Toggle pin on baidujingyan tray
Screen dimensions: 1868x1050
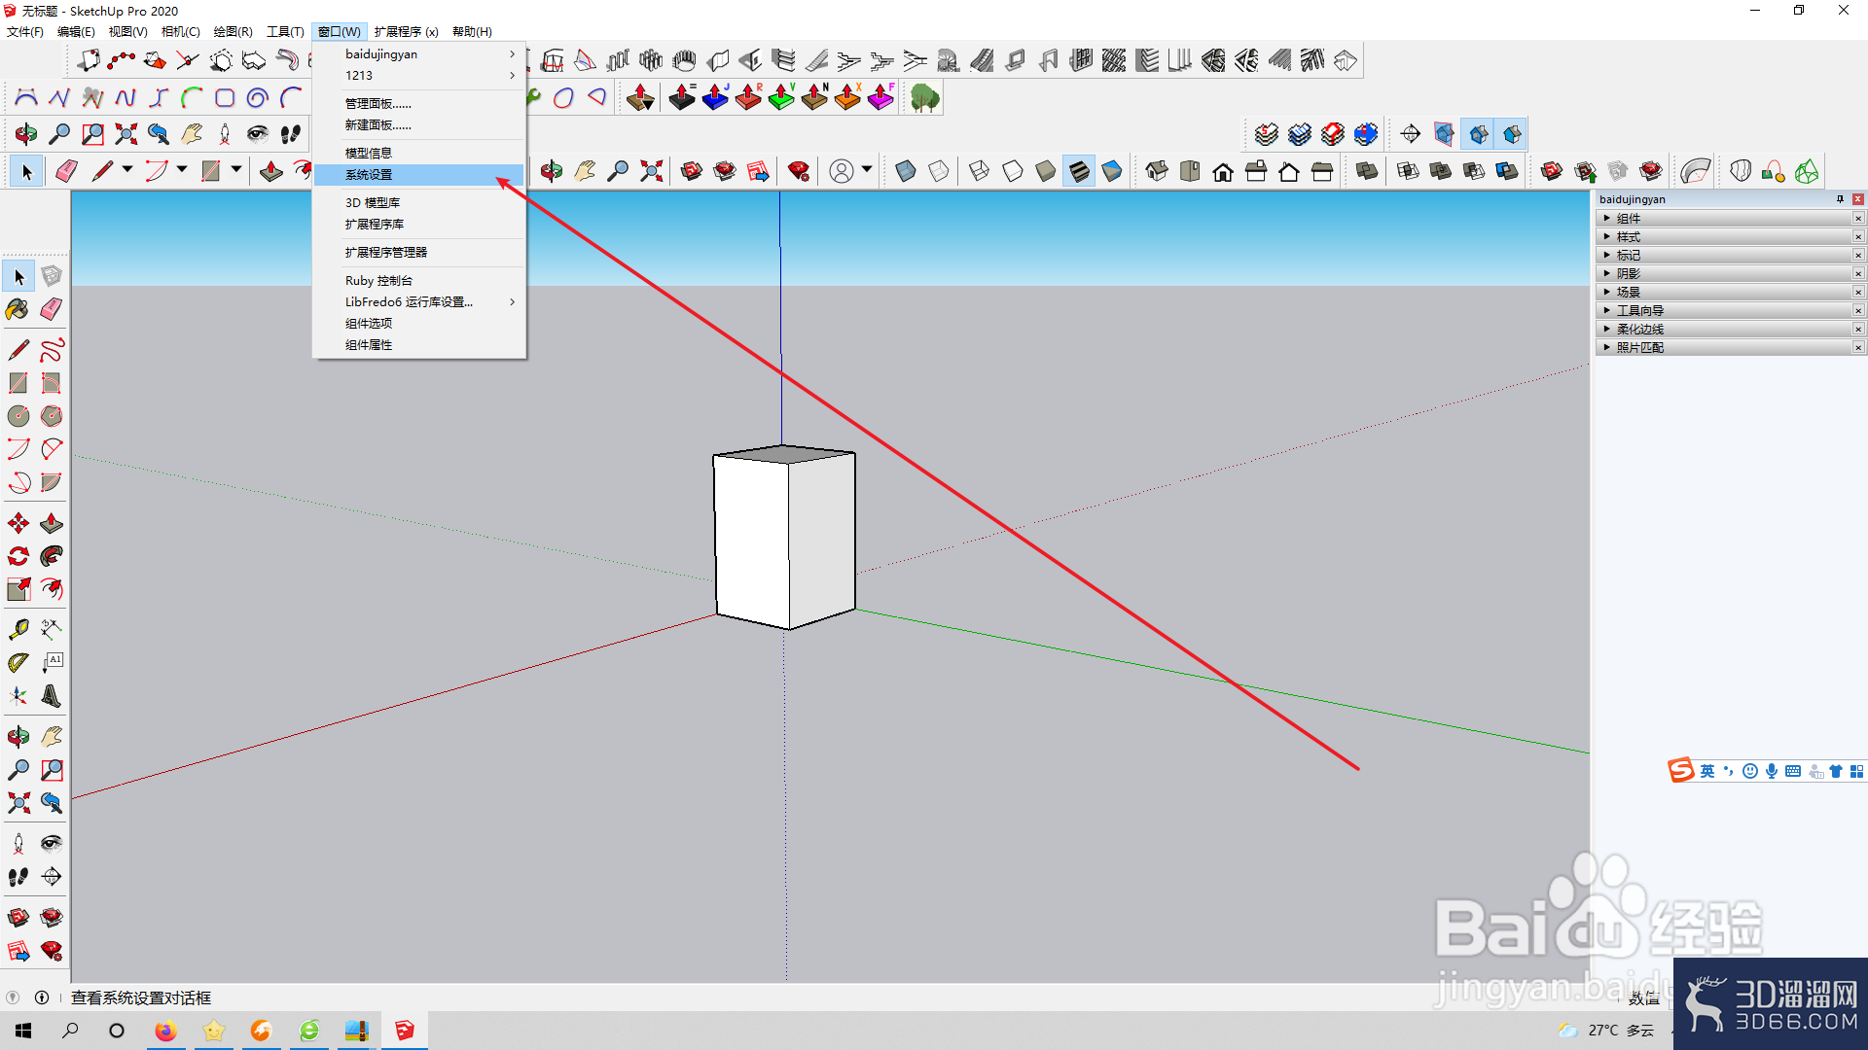pos(1840,199)
